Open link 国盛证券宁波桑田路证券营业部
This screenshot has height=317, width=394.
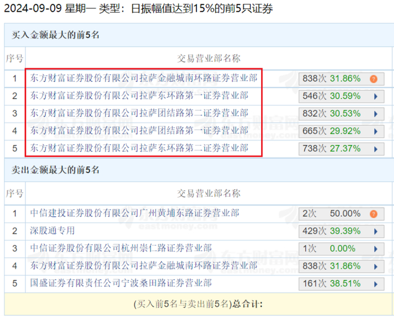pyautogui.click(x=121, y=283)
